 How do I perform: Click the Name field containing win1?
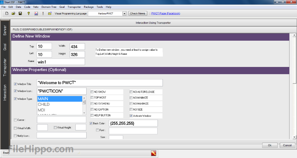click(61, 62)
